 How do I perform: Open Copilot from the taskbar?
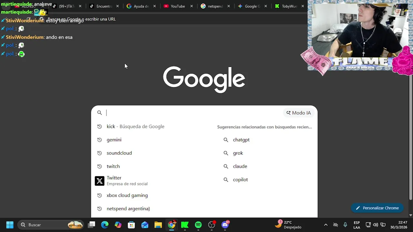[x=118, y=225]
